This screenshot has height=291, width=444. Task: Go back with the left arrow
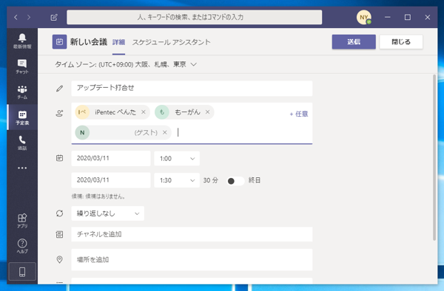coord(16,17)
